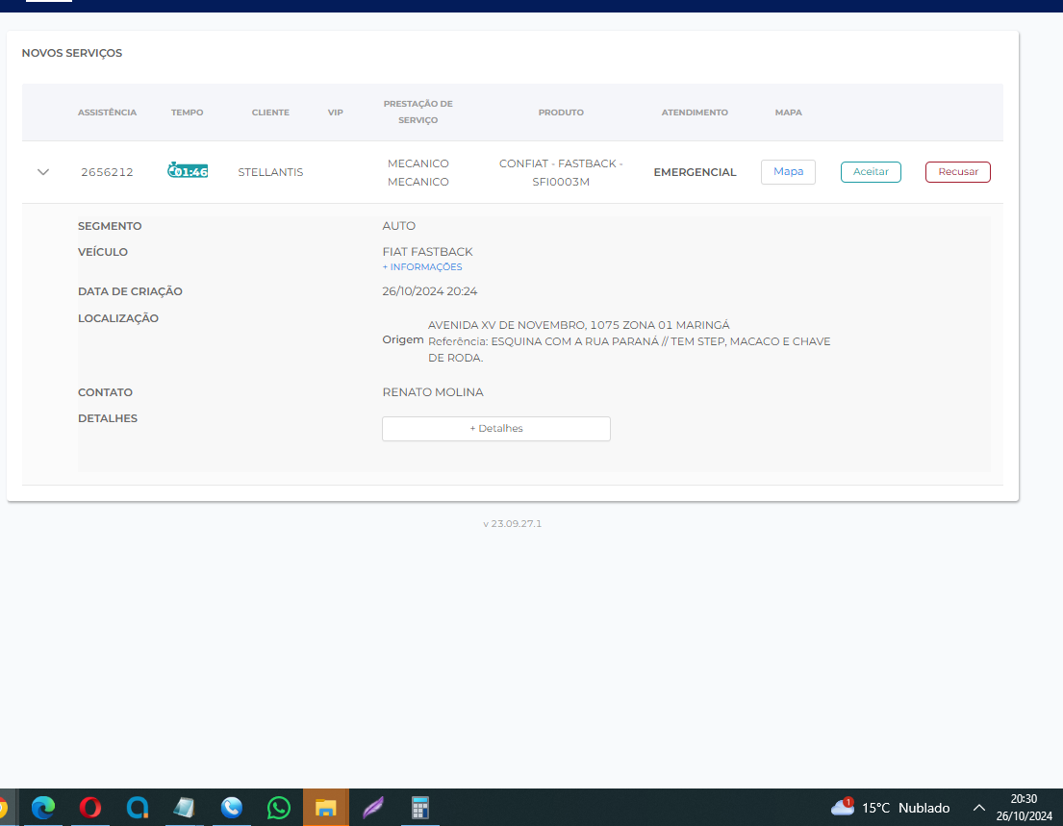Open the purple feather app in taskbar
Image resolution: width=1063 pixels, height=826 pixels.
tap(373, 808)
